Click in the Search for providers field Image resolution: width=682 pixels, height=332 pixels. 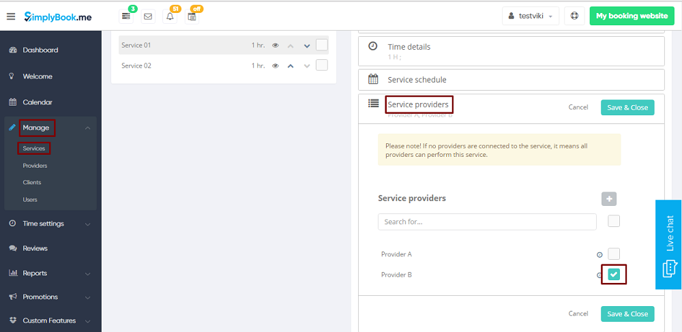[x=487, y=222]
